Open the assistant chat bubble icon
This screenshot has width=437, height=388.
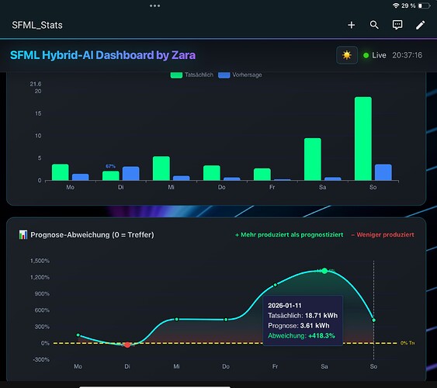(x=397, y=25)
